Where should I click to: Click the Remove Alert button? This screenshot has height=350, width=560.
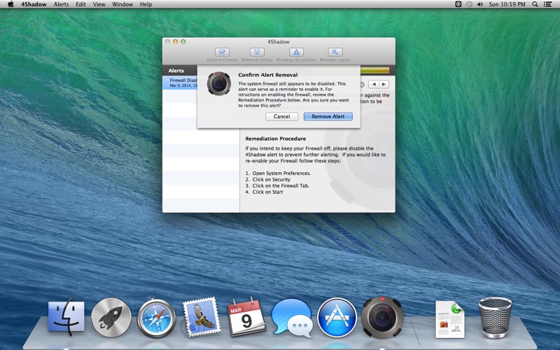(328, 116)
